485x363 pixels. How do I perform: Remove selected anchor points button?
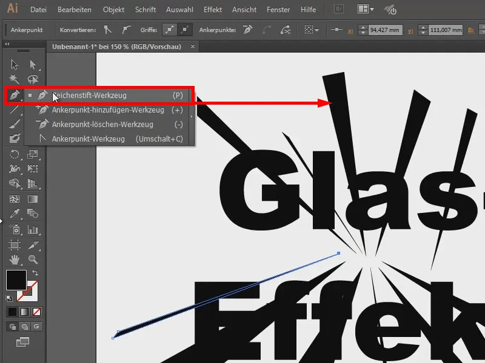tap(248, 30)
